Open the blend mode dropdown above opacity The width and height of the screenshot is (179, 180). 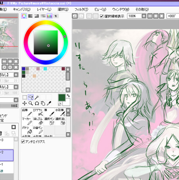point(16,100)
